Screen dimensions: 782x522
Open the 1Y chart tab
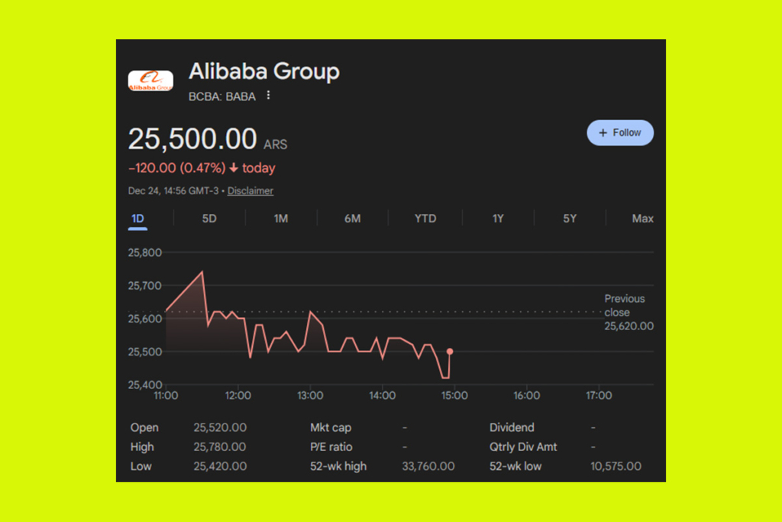pyautogui.click(x=497, y=219)
